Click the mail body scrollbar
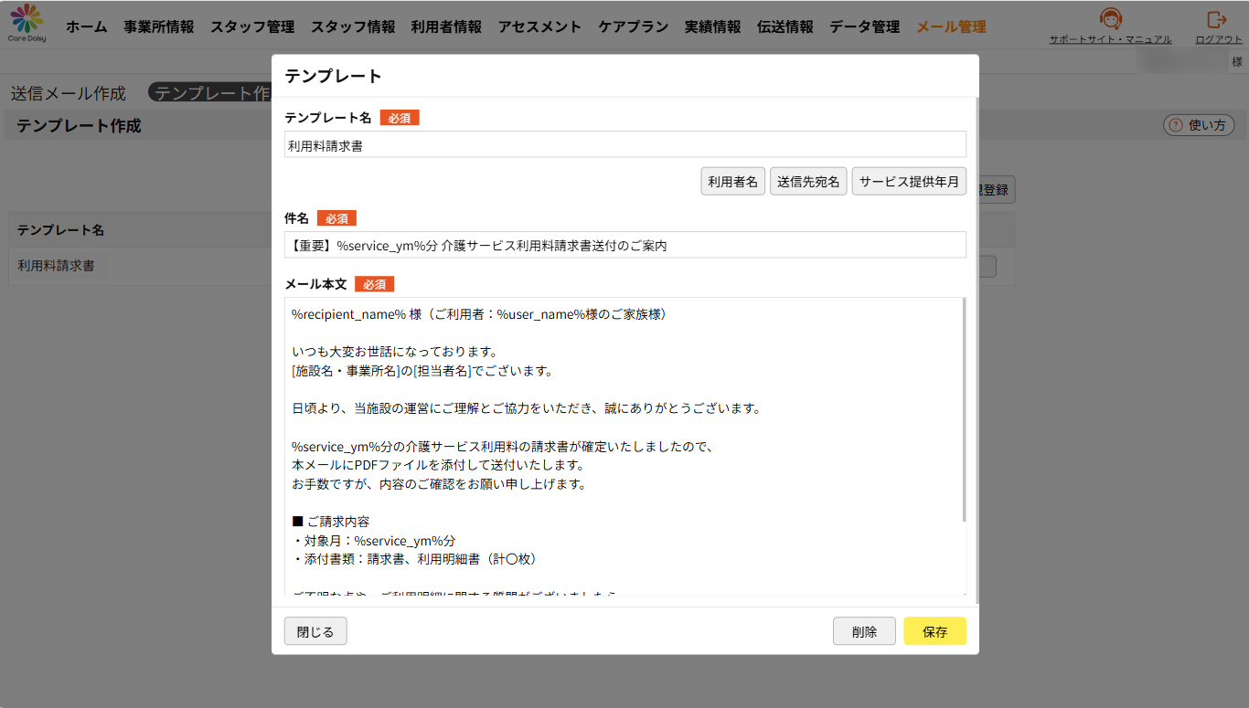 (964, 409)
